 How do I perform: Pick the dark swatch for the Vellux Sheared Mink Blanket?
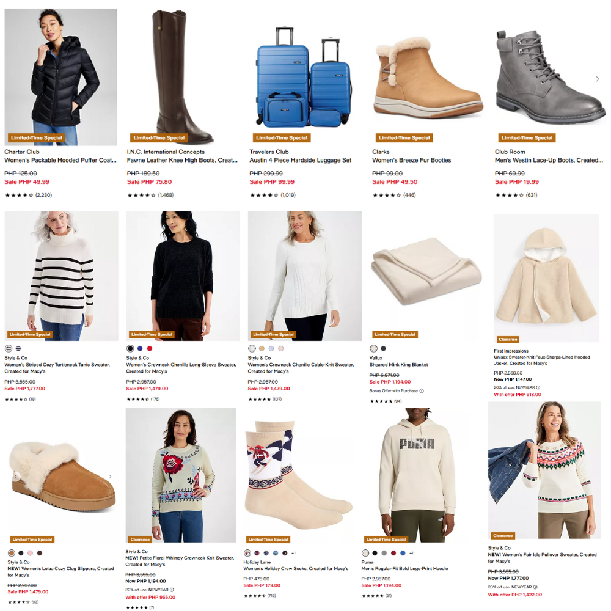click(384, 348)
